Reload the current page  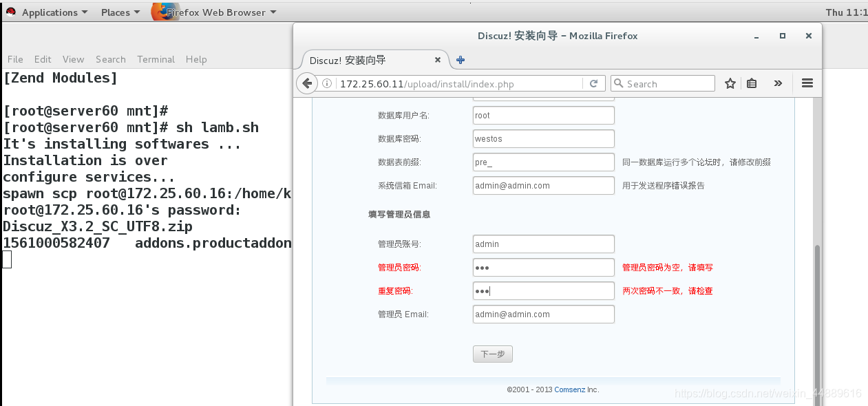(x=593, y=84)
